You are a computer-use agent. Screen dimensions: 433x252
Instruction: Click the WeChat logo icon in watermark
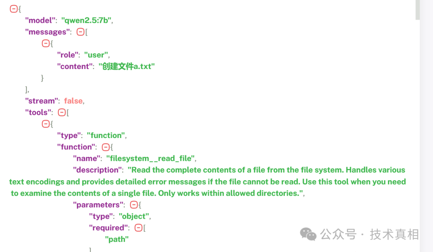[x=308, y=234]
